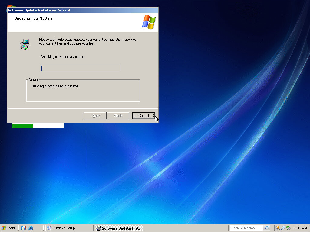Screen dimensions: 310x232
Task: Launch Internet Explorer from Quick Launch
Action: point(31,228)
